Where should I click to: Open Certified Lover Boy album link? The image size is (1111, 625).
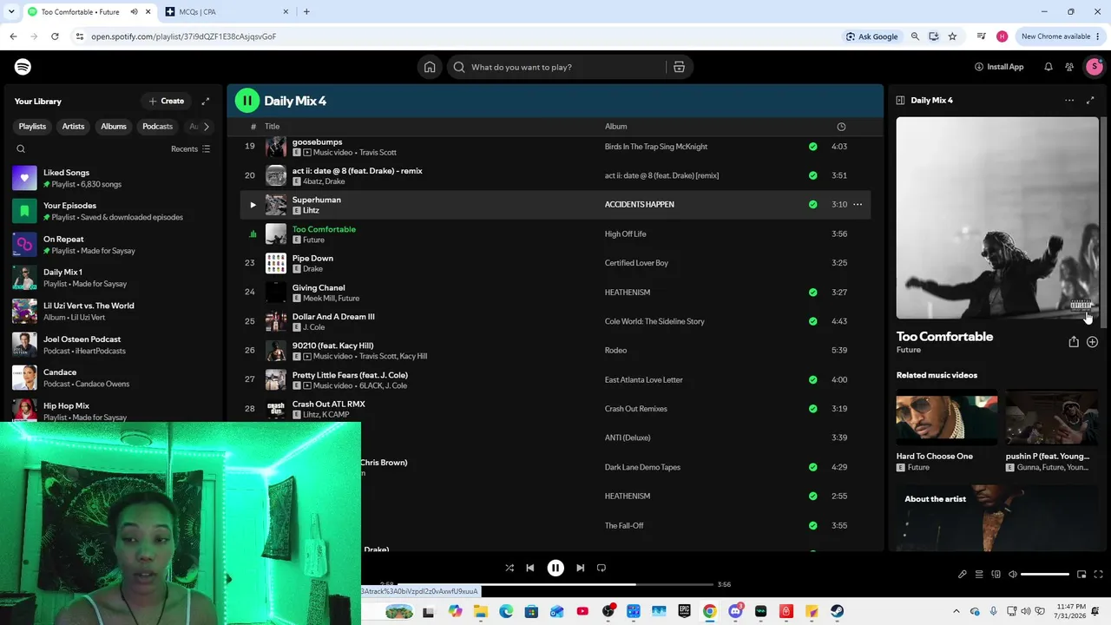pos(636,263)
